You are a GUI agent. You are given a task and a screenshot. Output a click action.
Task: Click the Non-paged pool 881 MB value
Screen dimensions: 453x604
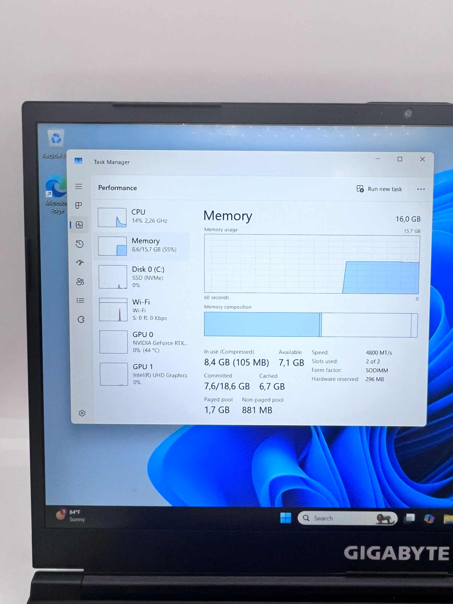257,410
